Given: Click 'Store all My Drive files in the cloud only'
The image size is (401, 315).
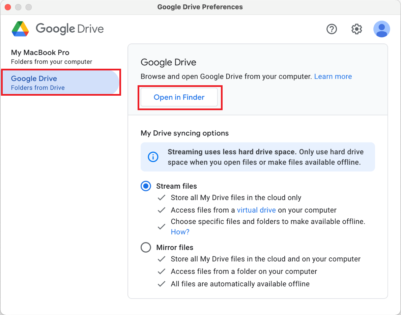Looking at the screenshot, I should [236, 197].
